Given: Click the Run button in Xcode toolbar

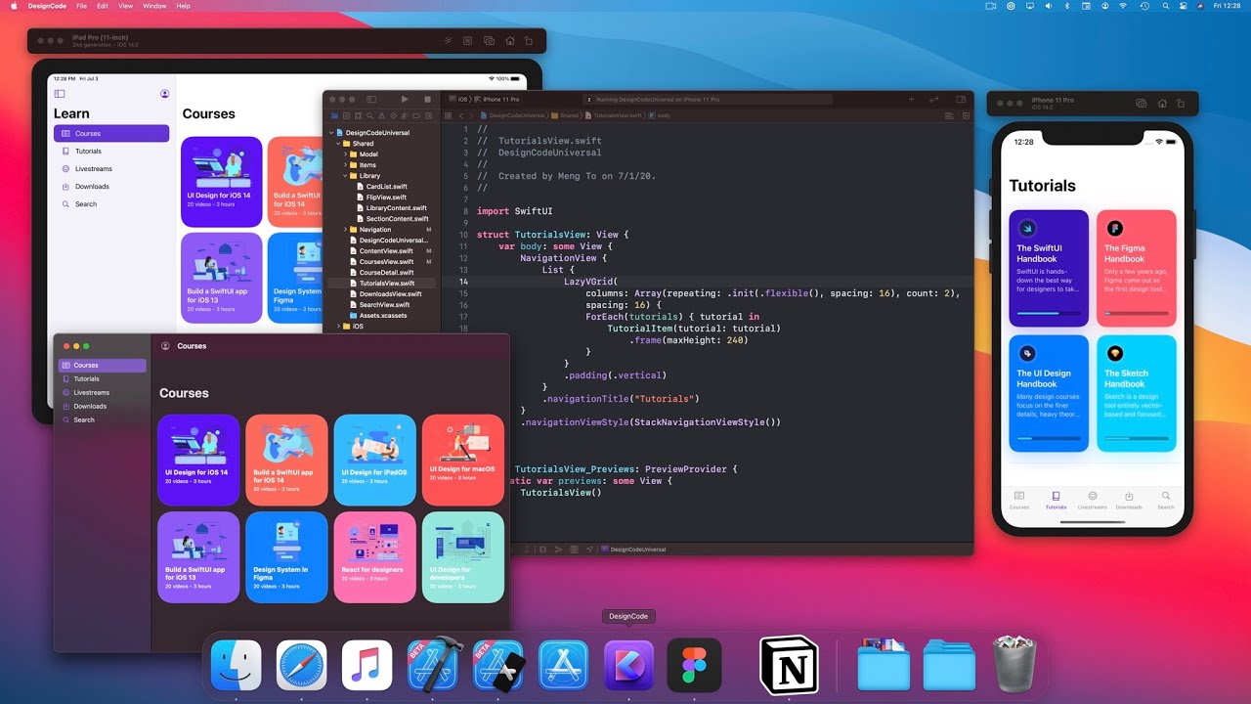Looking at the screenshot, I should coord(405,100).
